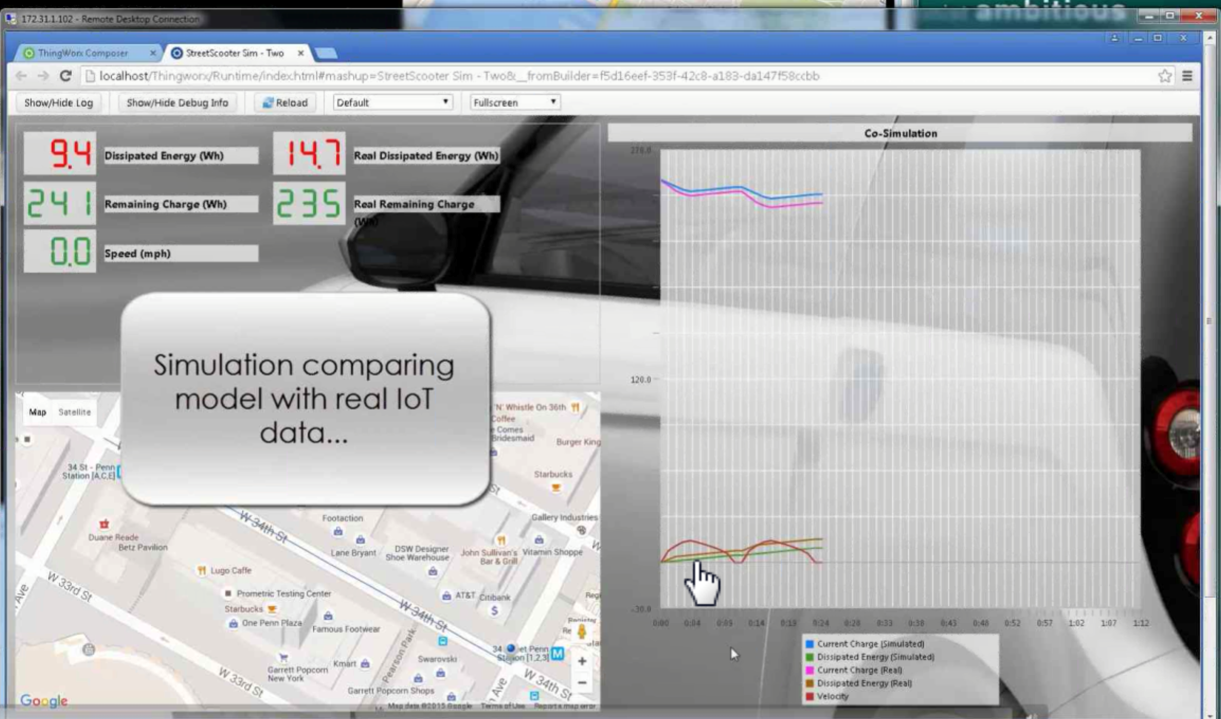The width and height of the screenshot is (1221, 719).
Task: Select the StreetScooter Sim - Two tab
Action: point(234,53)
